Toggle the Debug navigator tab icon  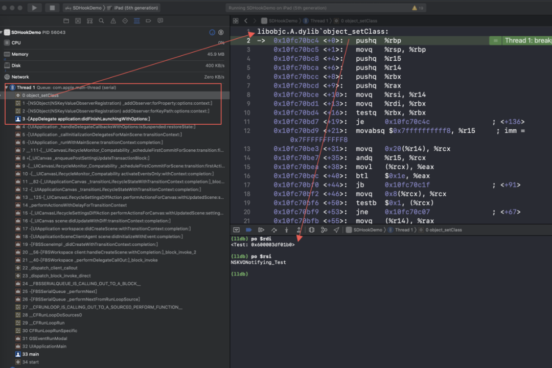(x=137, y=21)
